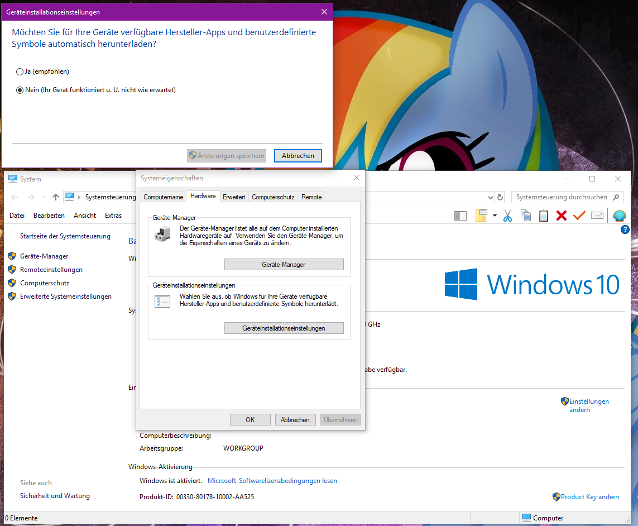The height and width of the screenshot is (526, 638).
Task: Open Sicherheit und Wartung link
Action: [x=55, y=496]
